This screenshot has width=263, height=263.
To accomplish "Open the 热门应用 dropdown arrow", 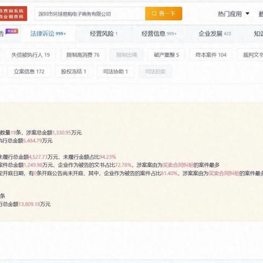I will (248, 14).
